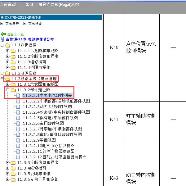Click page icon of 11.3.2.2车辆前部/发动机舱部件视图

[18, 101]
